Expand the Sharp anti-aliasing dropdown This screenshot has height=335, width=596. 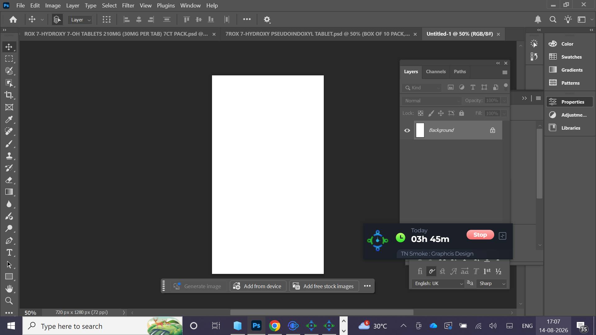pyautogui.click(x=492, y=284)
